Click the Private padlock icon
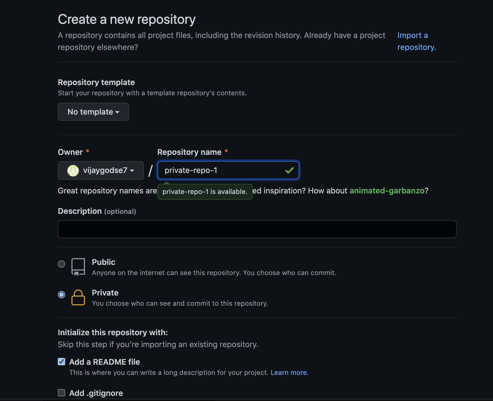 (78, 297)
